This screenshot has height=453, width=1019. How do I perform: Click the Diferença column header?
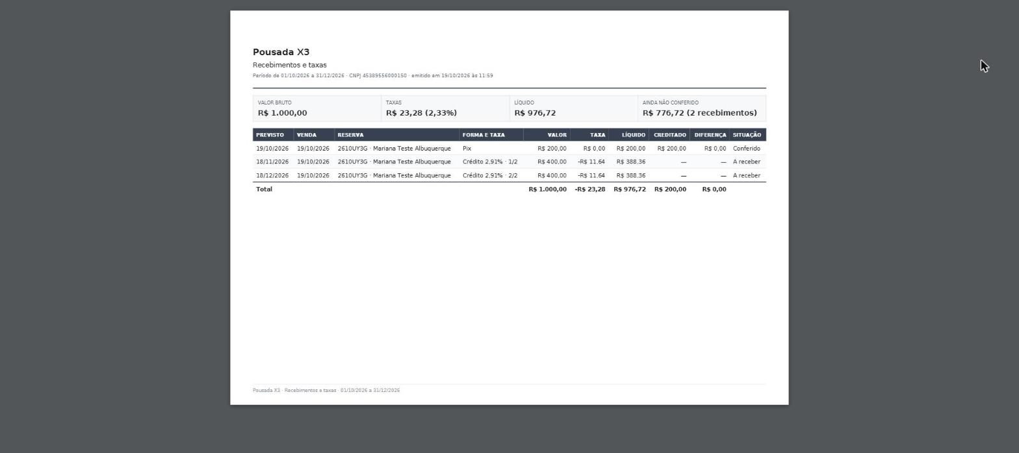tap(710, 135)
